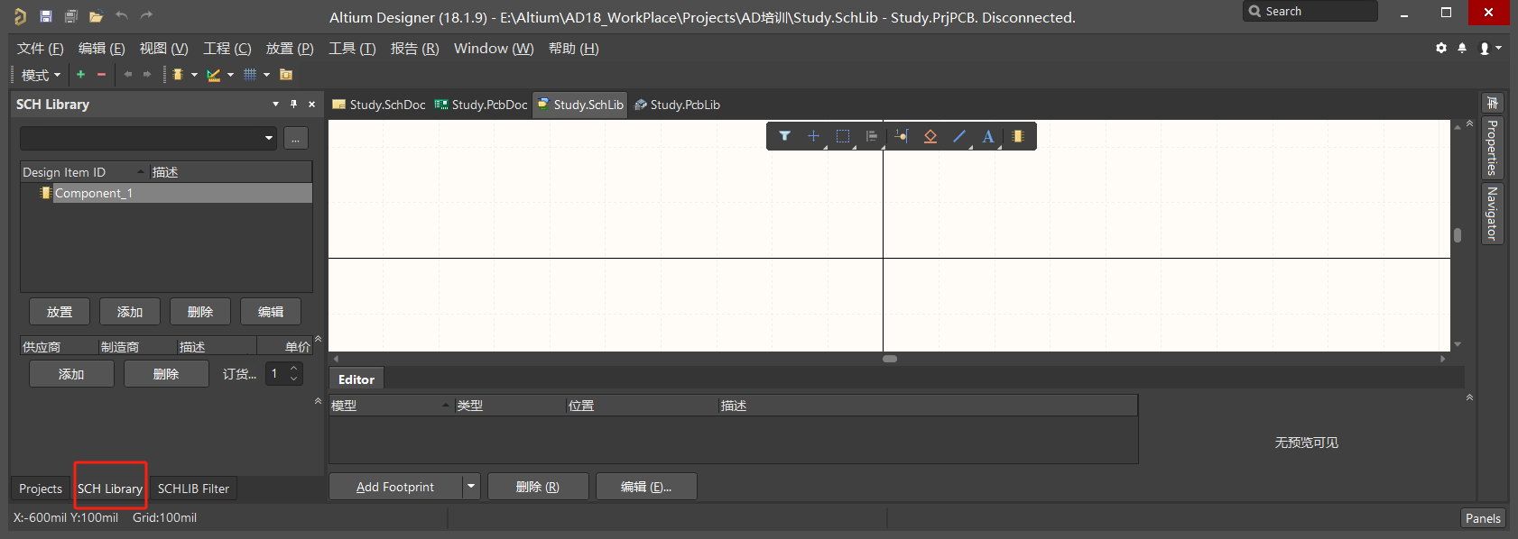Open the model manager icon in toolbar
Screen dimensions: 1518x539
(286, 74)
